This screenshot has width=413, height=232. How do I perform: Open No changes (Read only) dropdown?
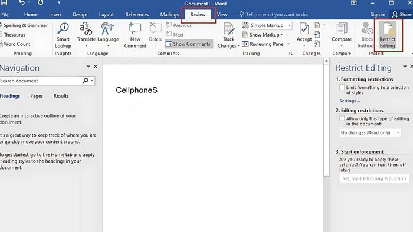click(x=370, y=133)
